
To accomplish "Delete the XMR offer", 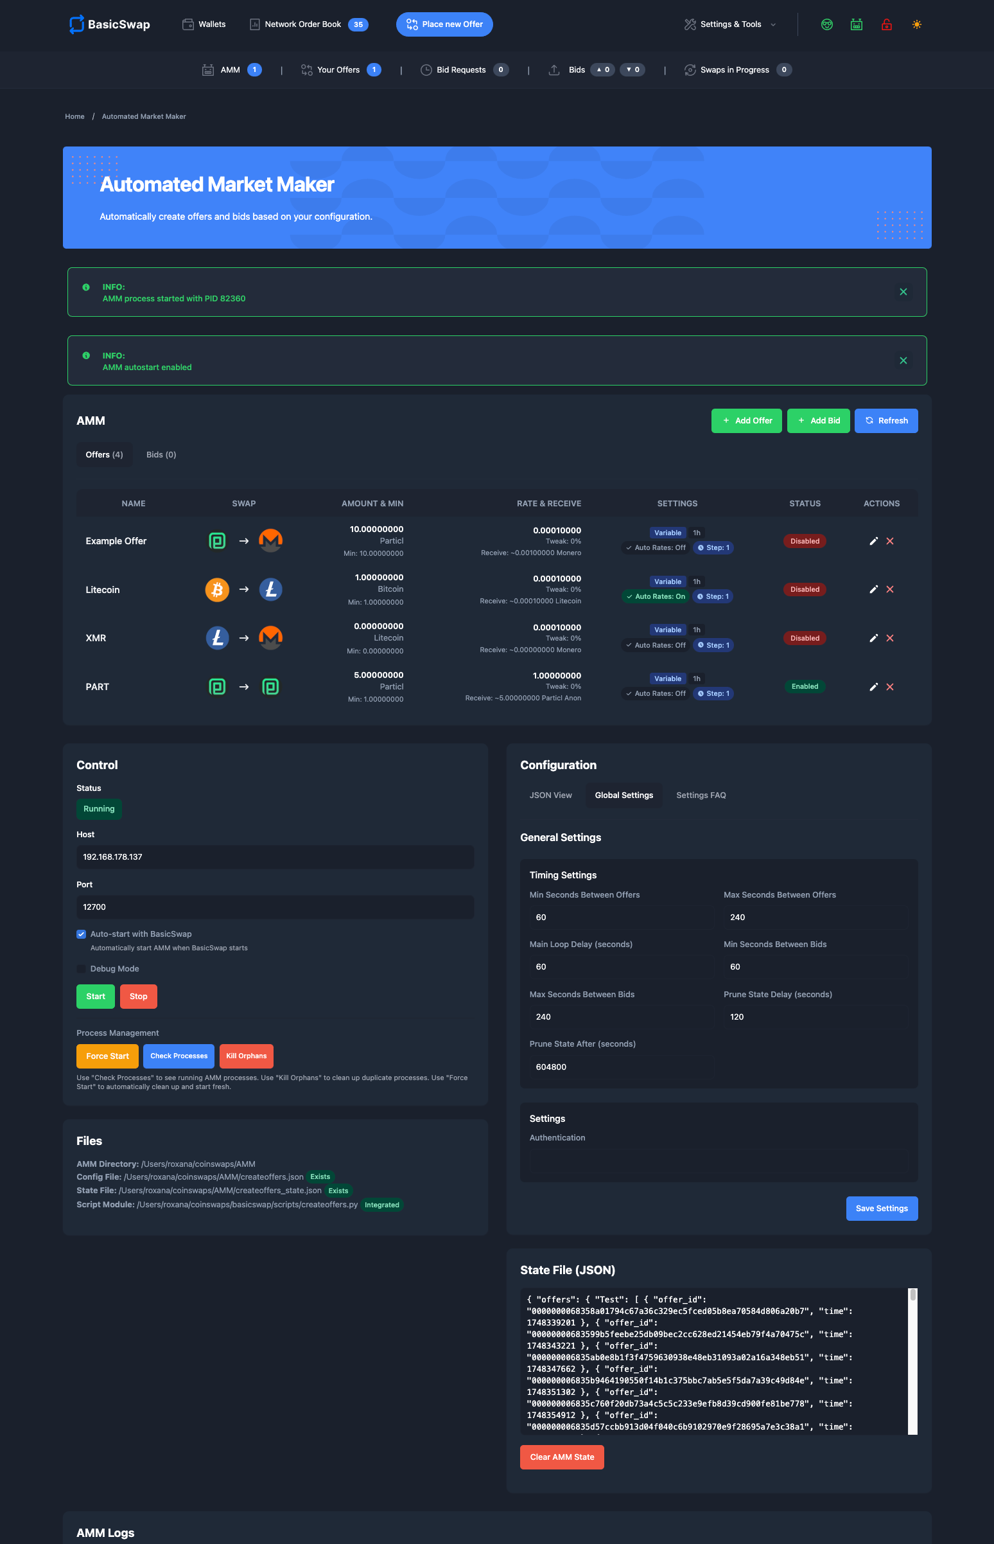I will (x=889, y=638).
